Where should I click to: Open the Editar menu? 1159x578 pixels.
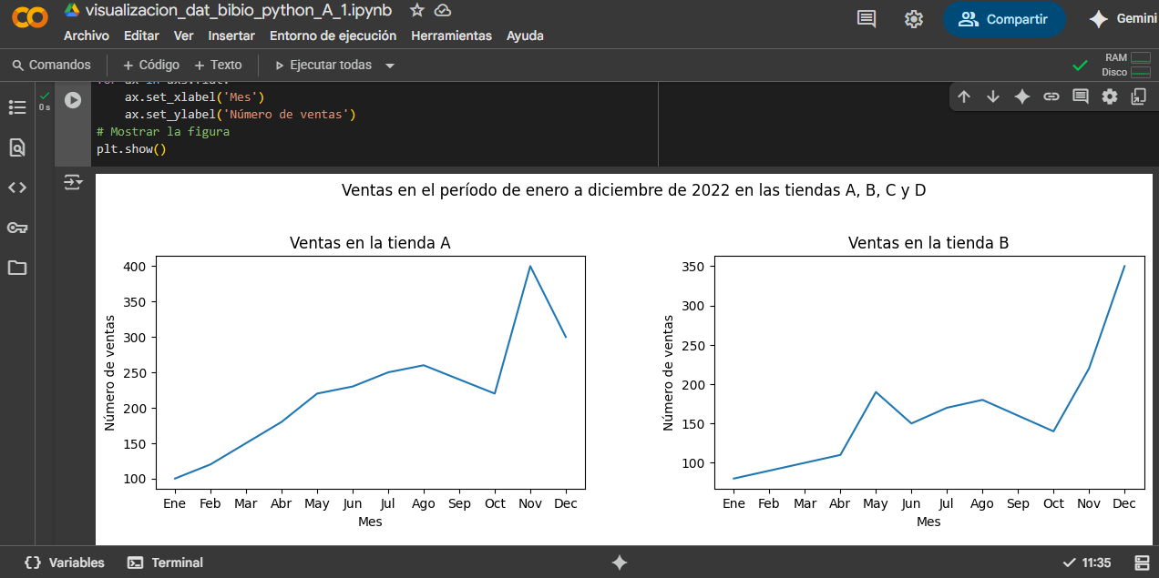(141, 35)
